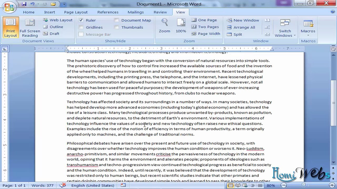Switch to Print Layout view in ribbon
The height and width of the screenshot is (189, 337).
point(11,28)
